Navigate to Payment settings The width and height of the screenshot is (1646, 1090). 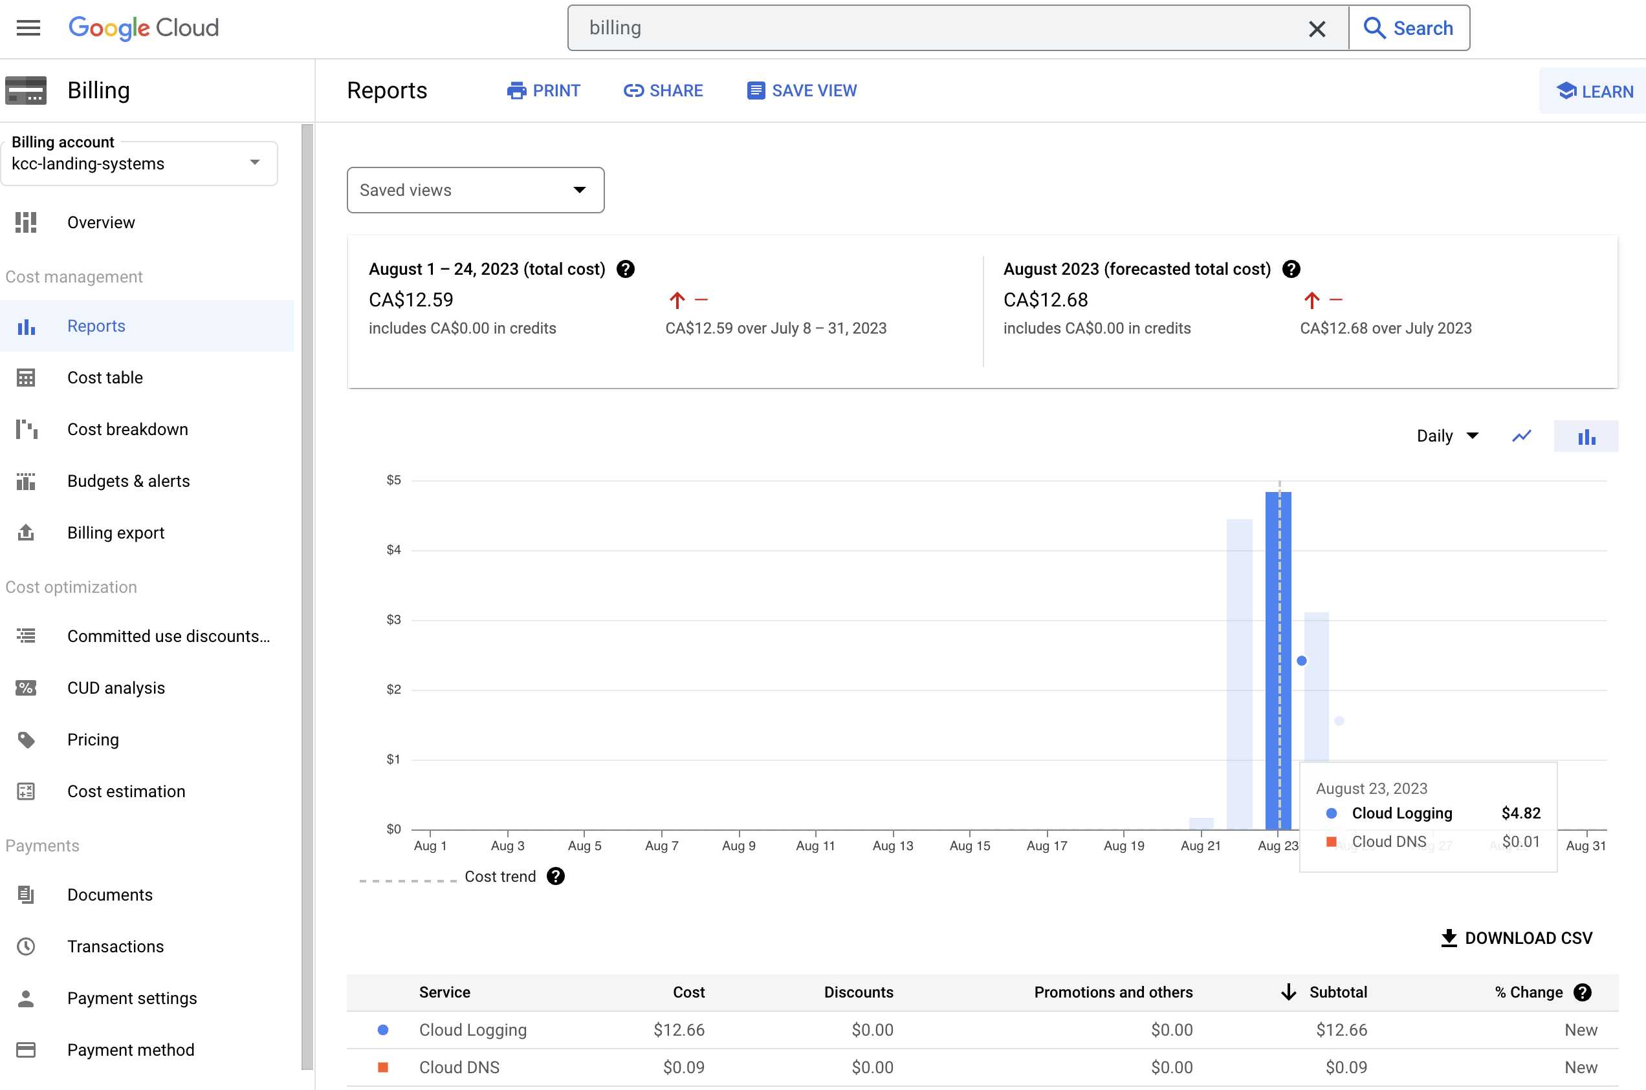131,998
